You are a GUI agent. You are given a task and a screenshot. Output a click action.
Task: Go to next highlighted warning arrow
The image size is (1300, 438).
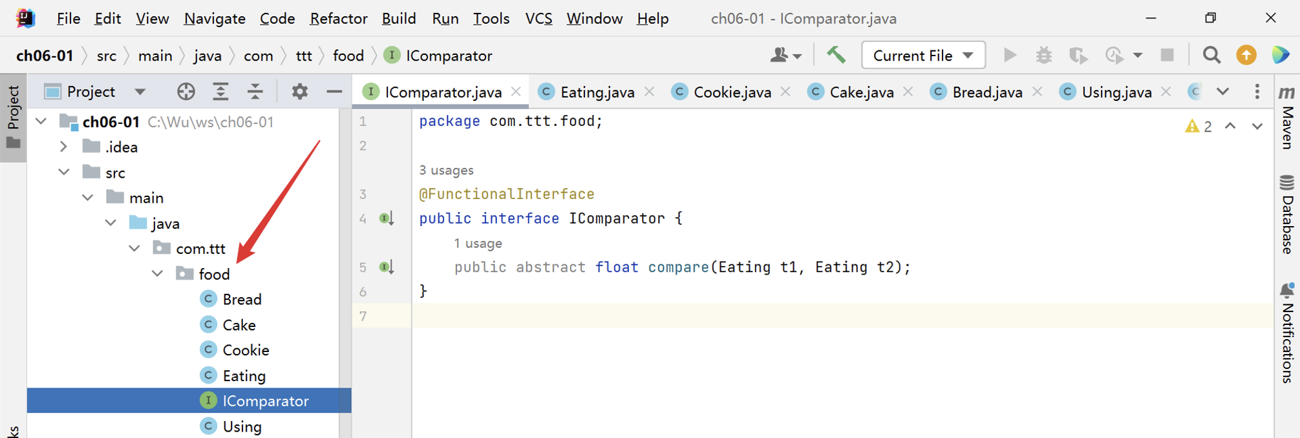coord(1257,127)
